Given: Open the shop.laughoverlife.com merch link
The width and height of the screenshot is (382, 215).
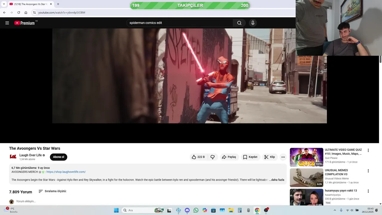Looking at the screenshot, I should 66,172.
